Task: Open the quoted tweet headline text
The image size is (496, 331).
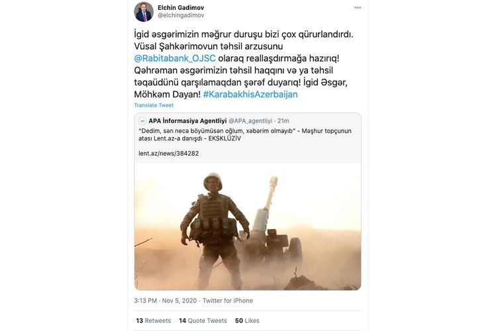Action: (x=245, y=134)
